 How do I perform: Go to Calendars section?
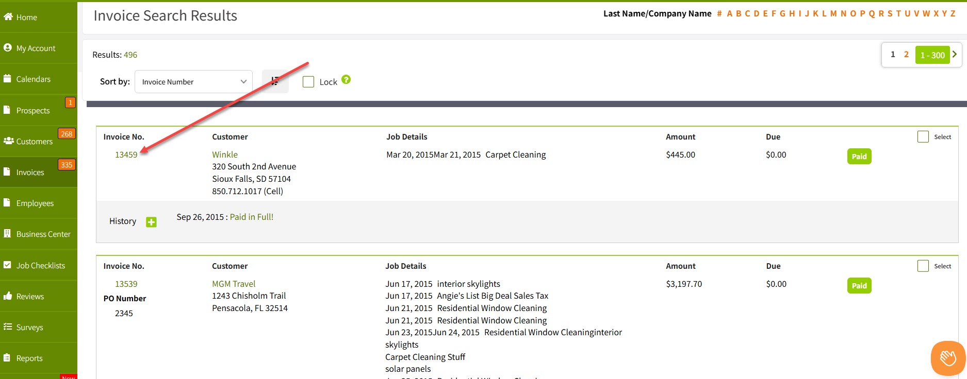point(39,79)
